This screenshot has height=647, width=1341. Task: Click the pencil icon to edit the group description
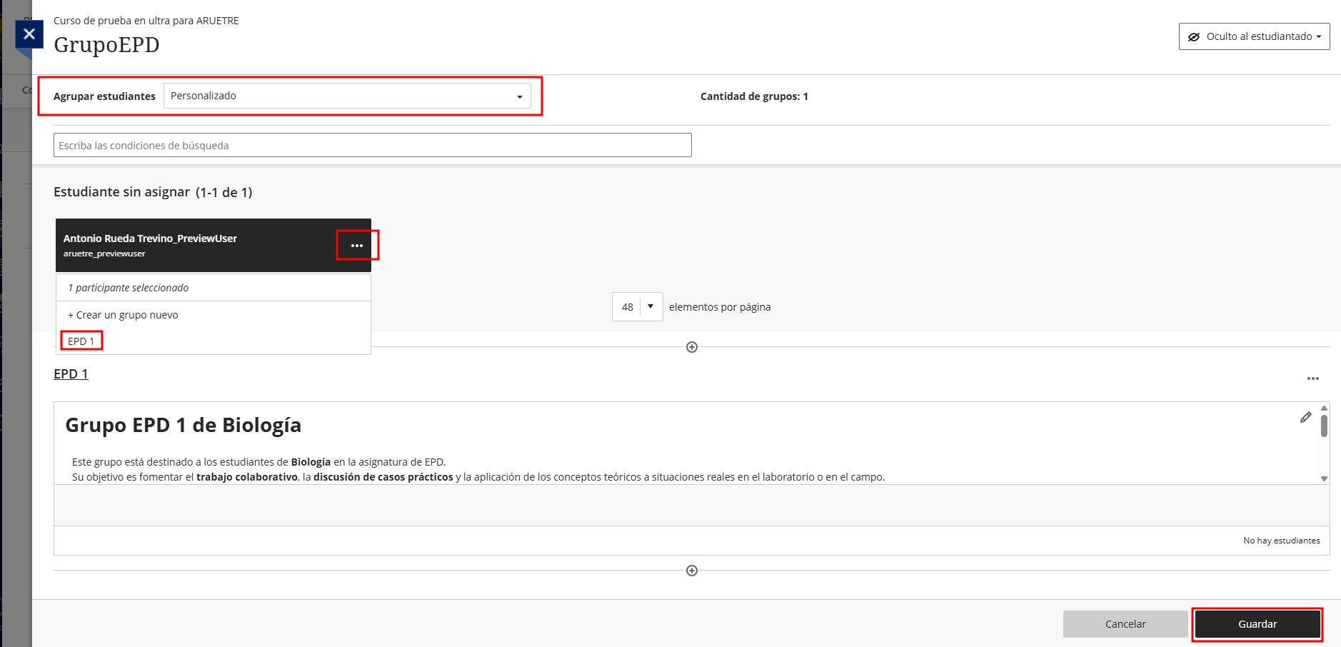pos(1305,418)
